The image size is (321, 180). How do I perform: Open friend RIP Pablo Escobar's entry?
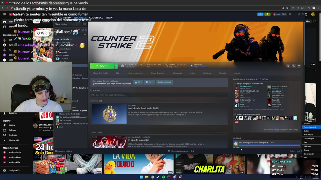[279, 86]
